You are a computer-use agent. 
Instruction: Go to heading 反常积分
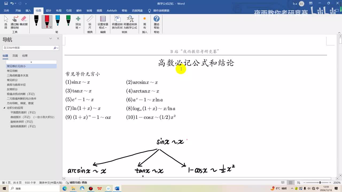point(12,89)
